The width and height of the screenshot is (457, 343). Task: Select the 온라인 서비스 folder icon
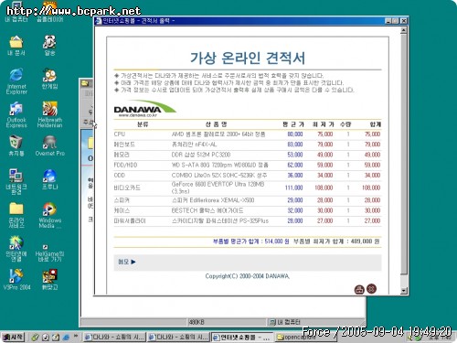[x=16, y=215]
